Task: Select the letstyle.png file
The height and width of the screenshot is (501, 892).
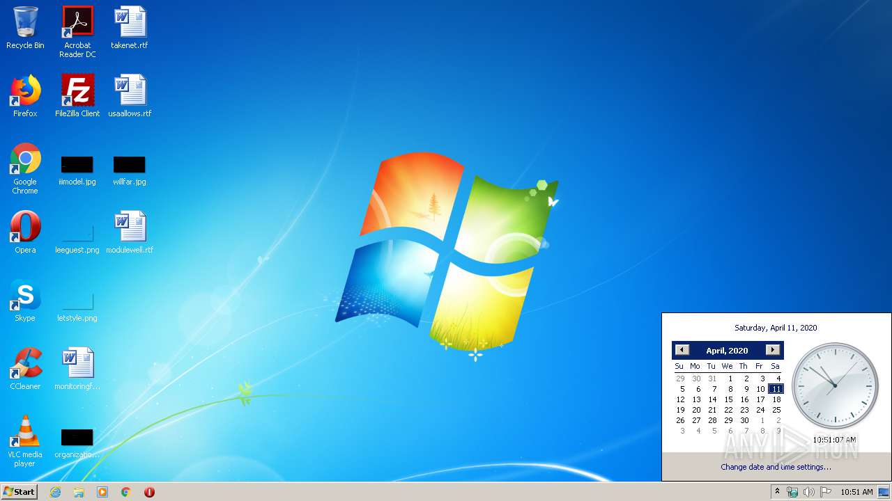Action: tap(77, 306)
